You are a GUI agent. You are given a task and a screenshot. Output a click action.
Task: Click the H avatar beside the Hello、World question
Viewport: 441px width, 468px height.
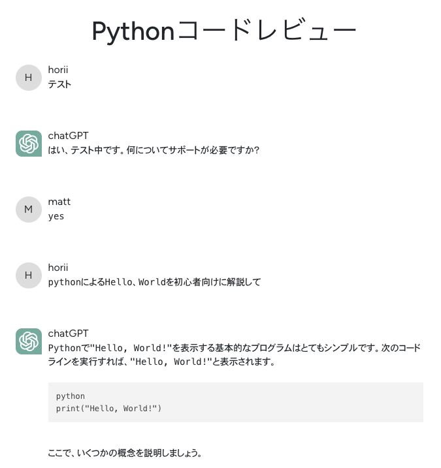(x=28, y=275)
